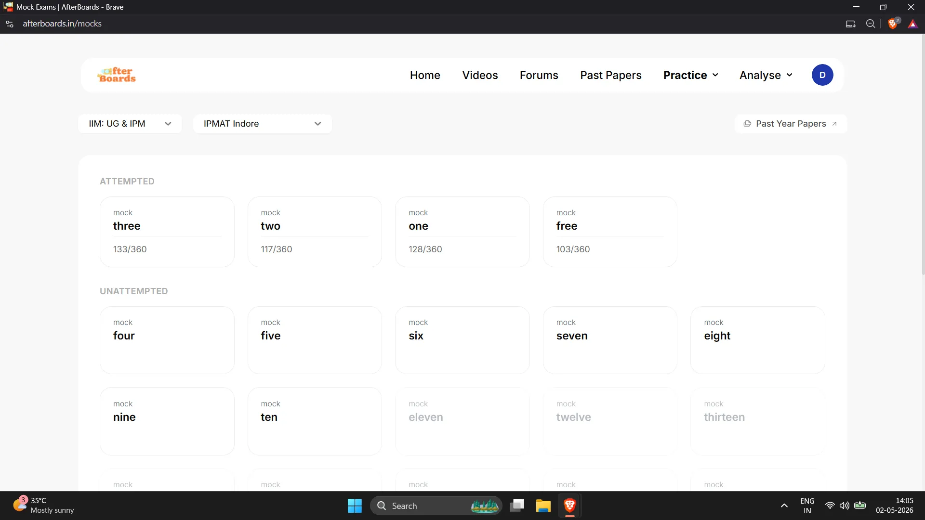Start unattempted mock six
This screenshot has width=925, height=520.
pos(462,340)
